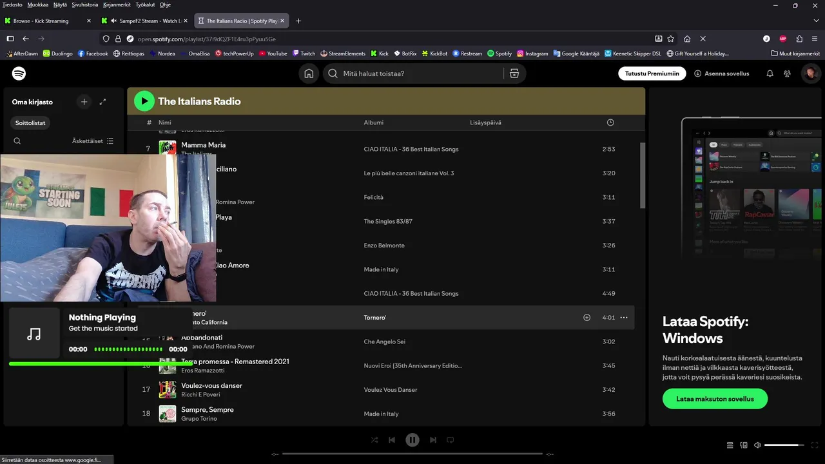Open the extensions puzzle icon
The image size is (825, 464).
(x=799, y=39)
